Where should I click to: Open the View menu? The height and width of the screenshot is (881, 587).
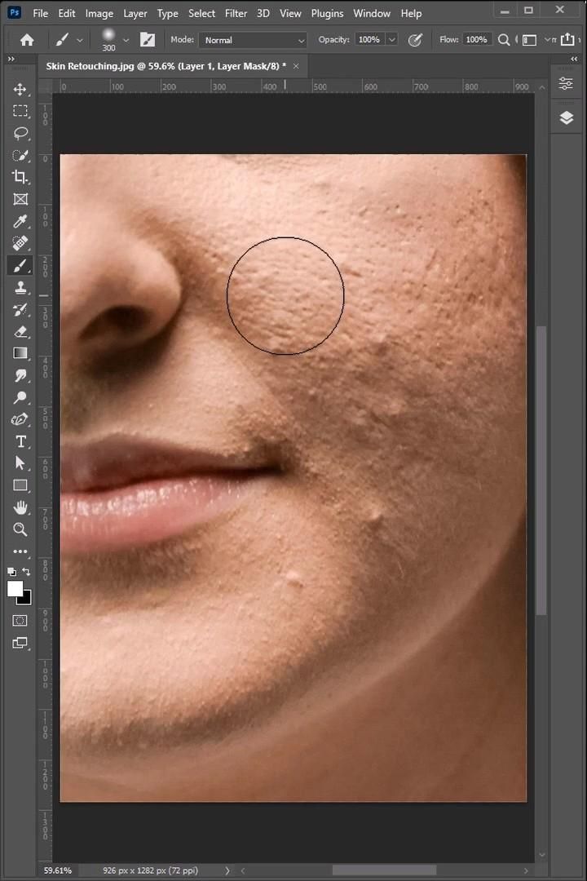(290, 13)
